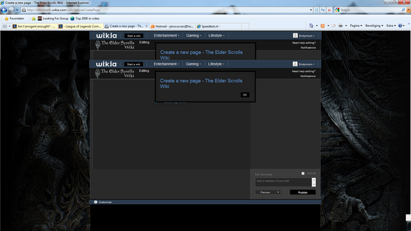Click the search magnifier icon
Screen dimensions: 411x231
click(x=403, y=10)
